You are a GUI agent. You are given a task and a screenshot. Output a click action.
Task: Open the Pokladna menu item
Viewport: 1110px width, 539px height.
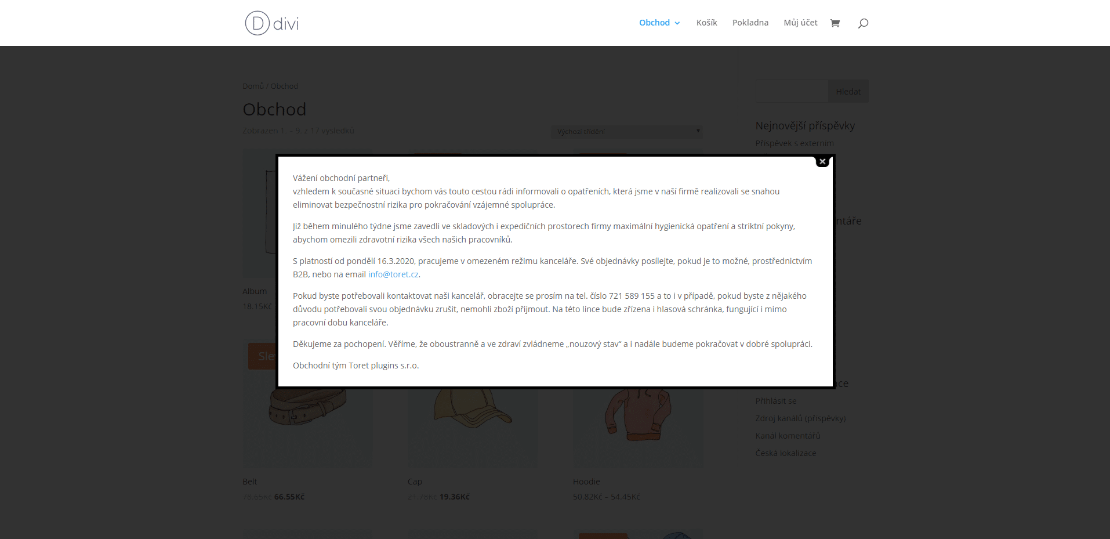[x=750, y=23]
